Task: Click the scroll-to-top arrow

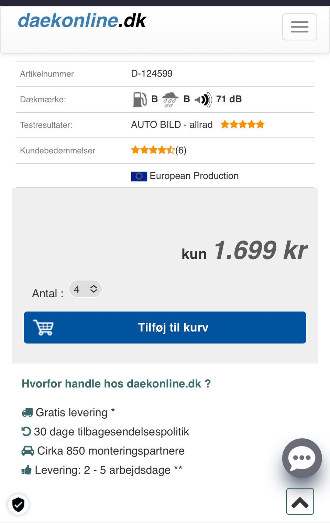Action: (x=300, y=501)
